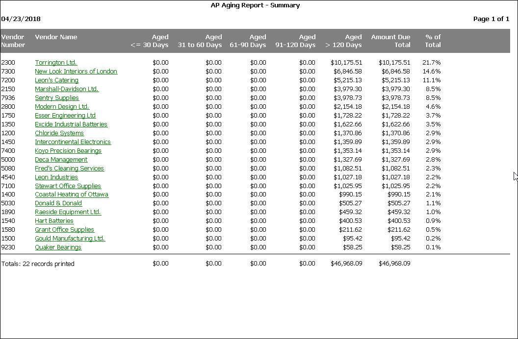
Task: Click the Leon's Catering vendor link
Action: 56,80
